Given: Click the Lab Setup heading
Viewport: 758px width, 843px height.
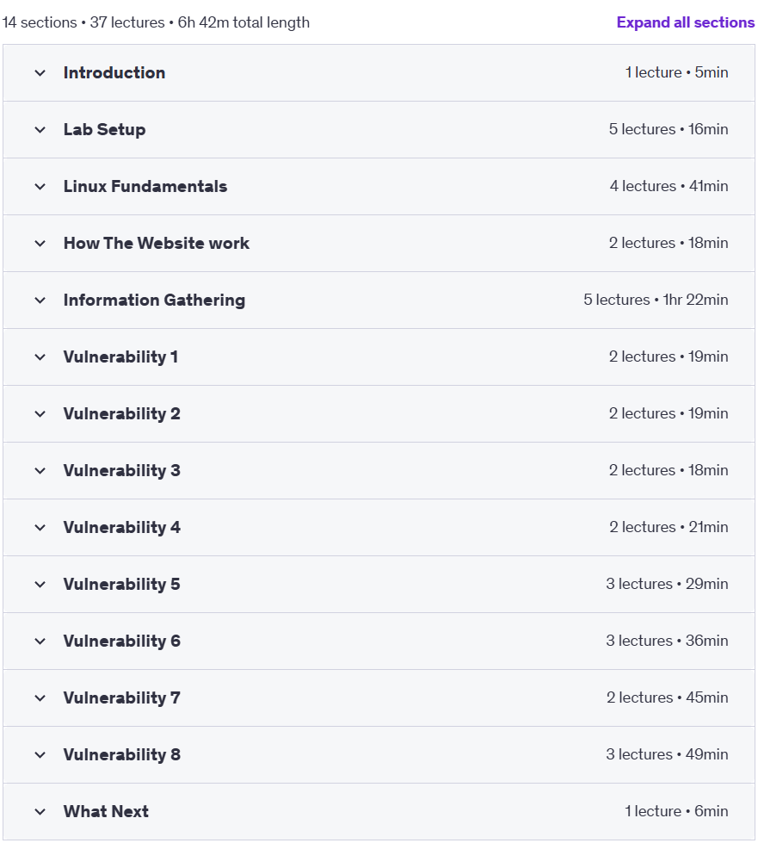Looking at the screenshot, I should (x=104, y=129).
